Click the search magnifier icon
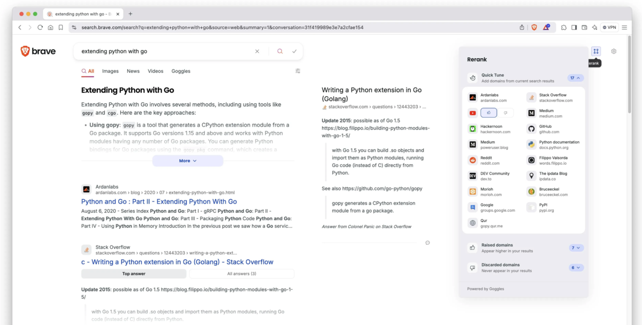This screenshot has height=325, width=642. click(x=280, y=51)
